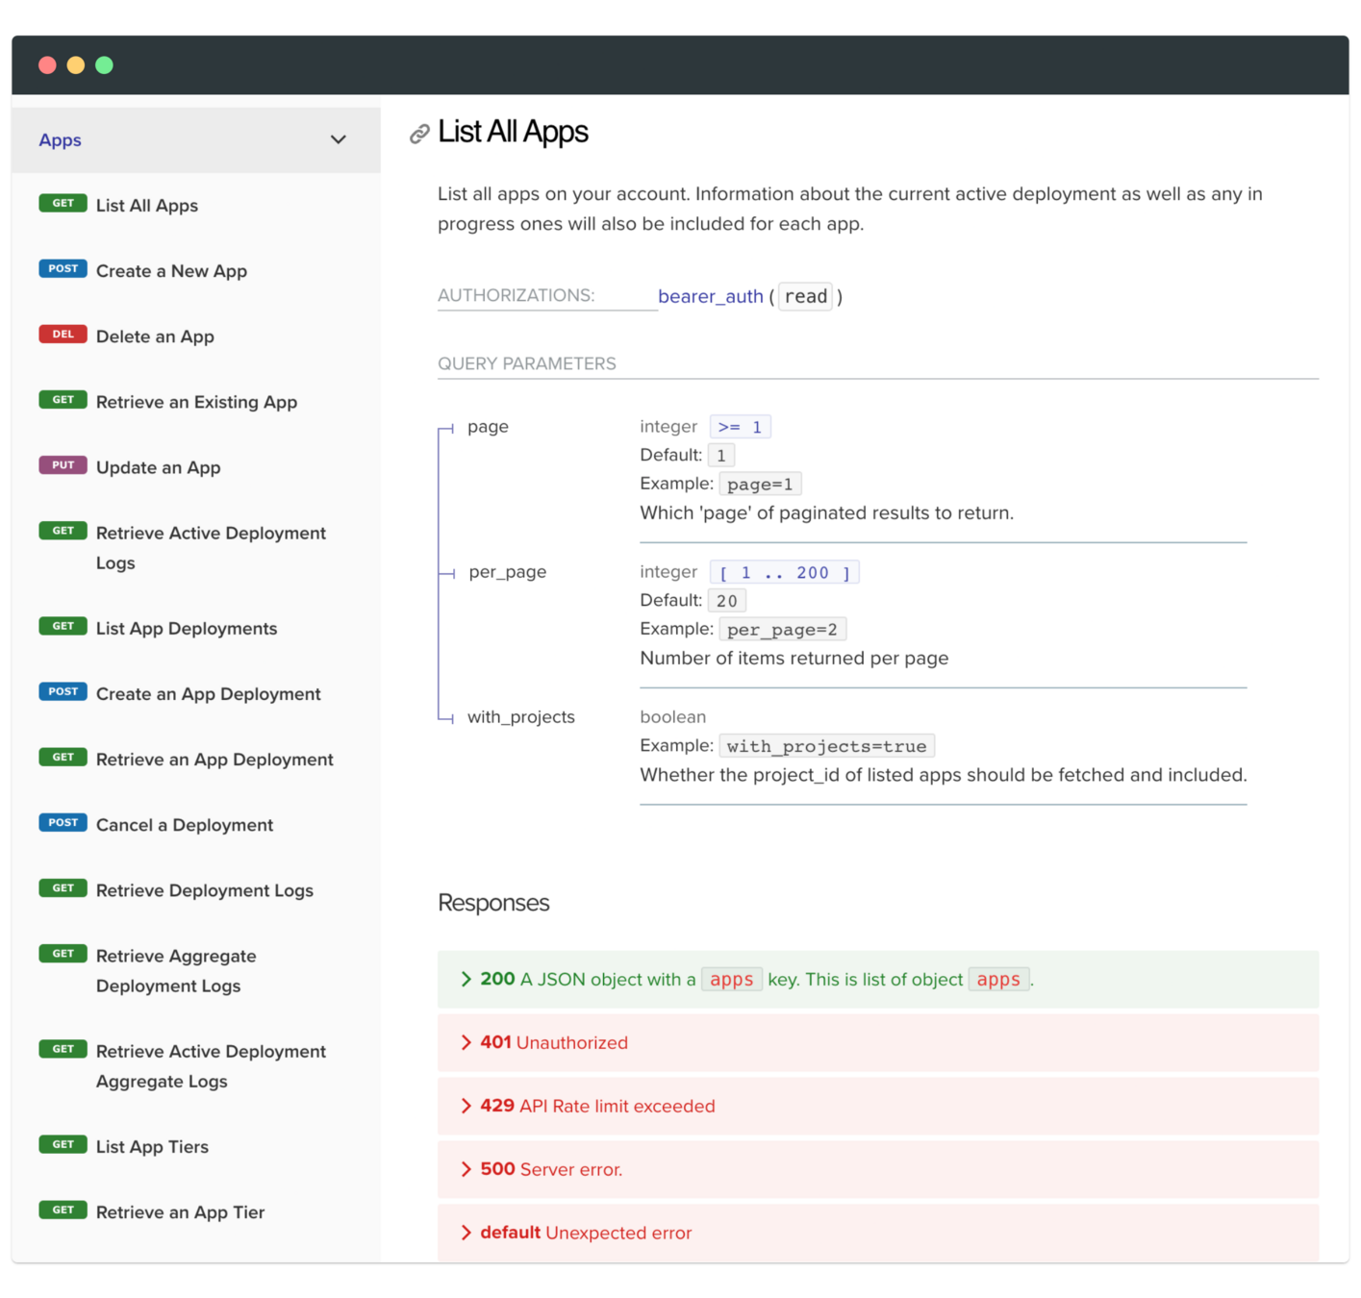The image size is (1361, 1298).
Task: Click the PUT badge for Update an App
Action: (63, 465)
